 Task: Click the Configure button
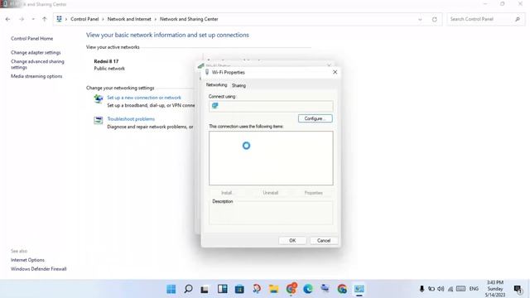pyautogui.click(x=315, y=118)
